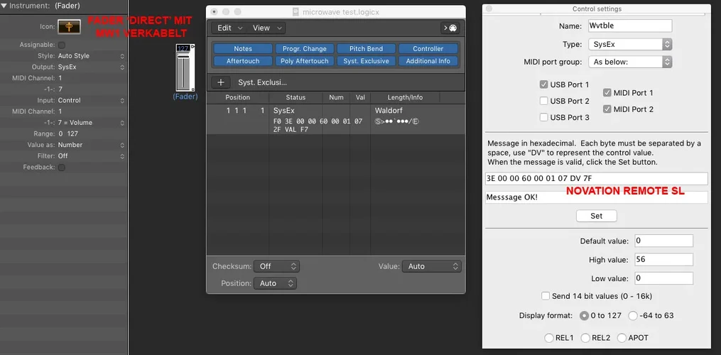The width and height of the screenshot is (721, 355).
Task: Click the Name field containing Wvtble
Action: click(x=630, y=26)
